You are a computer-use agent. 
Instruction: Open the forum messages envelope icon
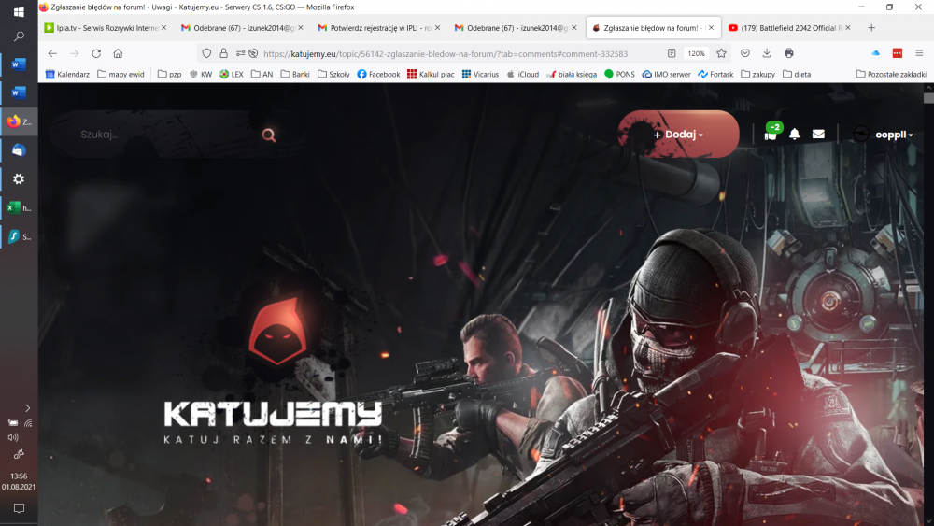[x=818, y=134]
